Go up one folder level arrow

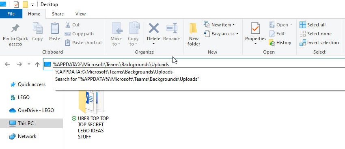[x=37, y=64]
